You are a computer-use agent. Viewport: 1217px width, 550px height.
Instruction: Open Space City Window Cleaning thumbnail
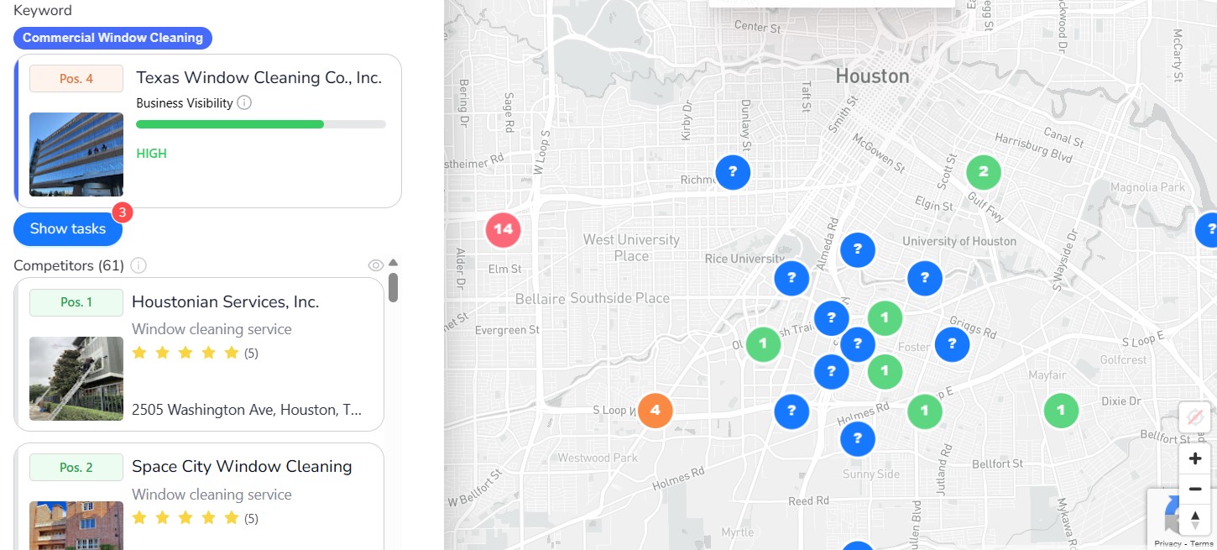coord(76,526)
